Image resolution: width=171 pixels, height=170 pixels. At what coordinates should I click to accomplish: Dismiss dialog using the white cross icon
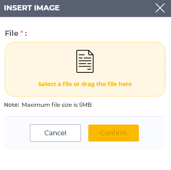point(160,8)
